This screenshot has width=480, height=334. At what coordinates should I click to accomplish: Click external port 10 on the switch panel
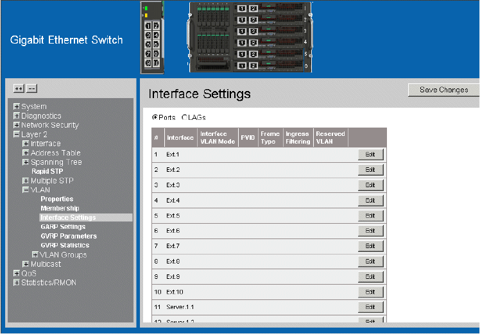(x=156, y=63)
